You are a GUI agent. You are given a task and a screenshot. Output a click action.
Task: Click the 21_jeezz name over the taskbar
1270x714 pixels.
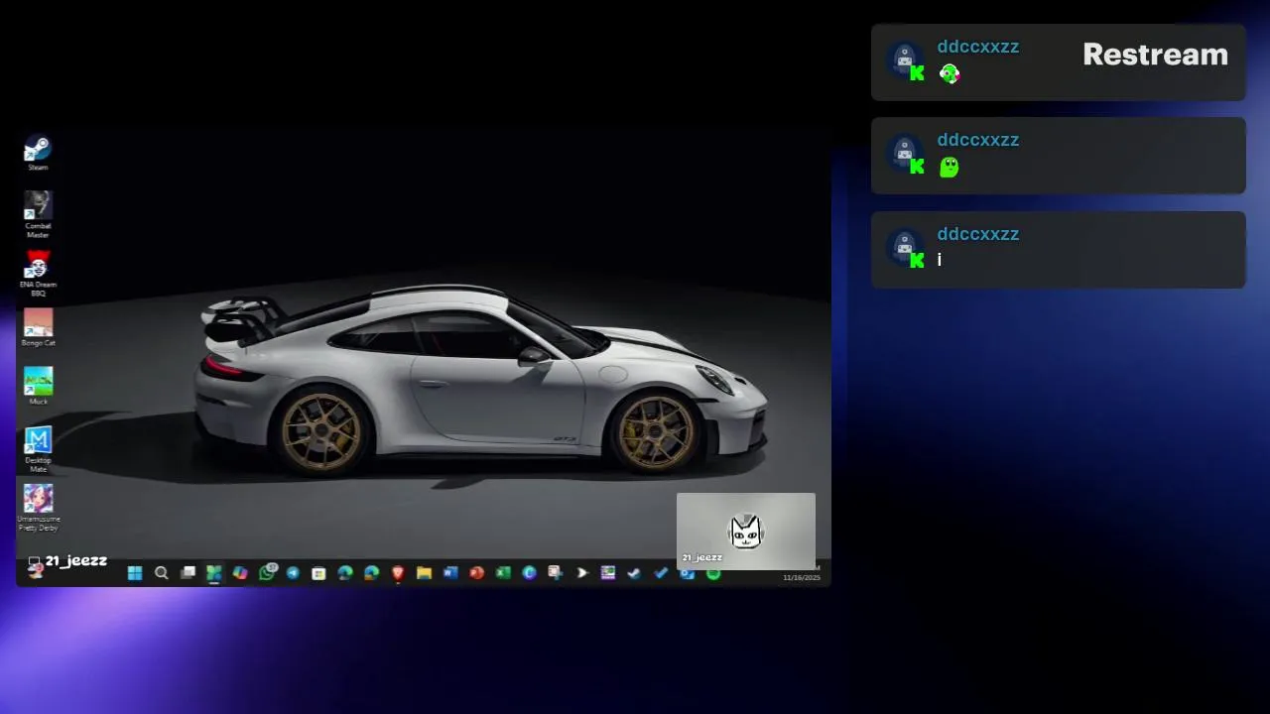click(75, 561)
